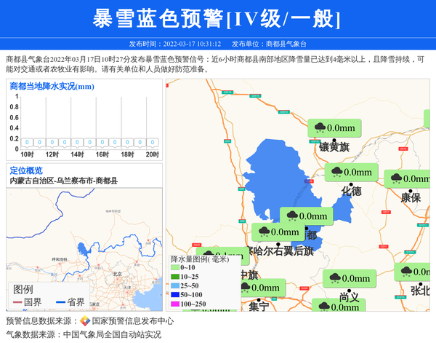Click the 呼和浩特 label on overview map

pyautogui.click(x=60, y=259)
